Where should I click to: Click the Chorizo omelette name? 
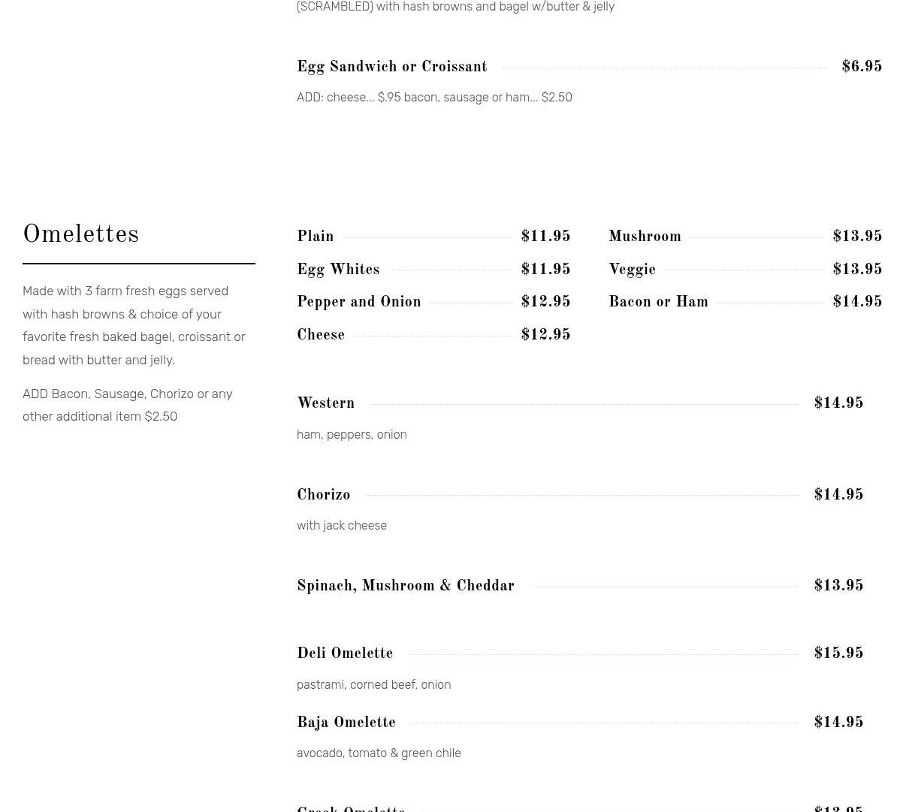coord(323,496)
